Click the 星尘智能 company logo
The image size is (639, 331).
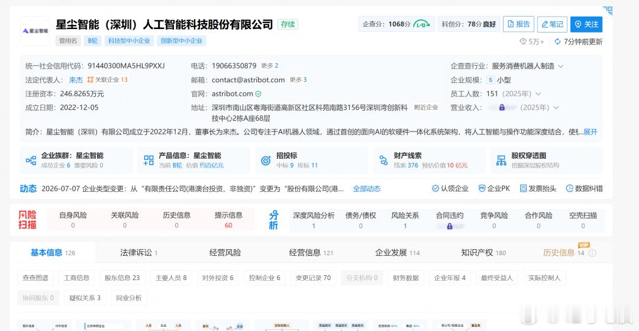point(35,31)
